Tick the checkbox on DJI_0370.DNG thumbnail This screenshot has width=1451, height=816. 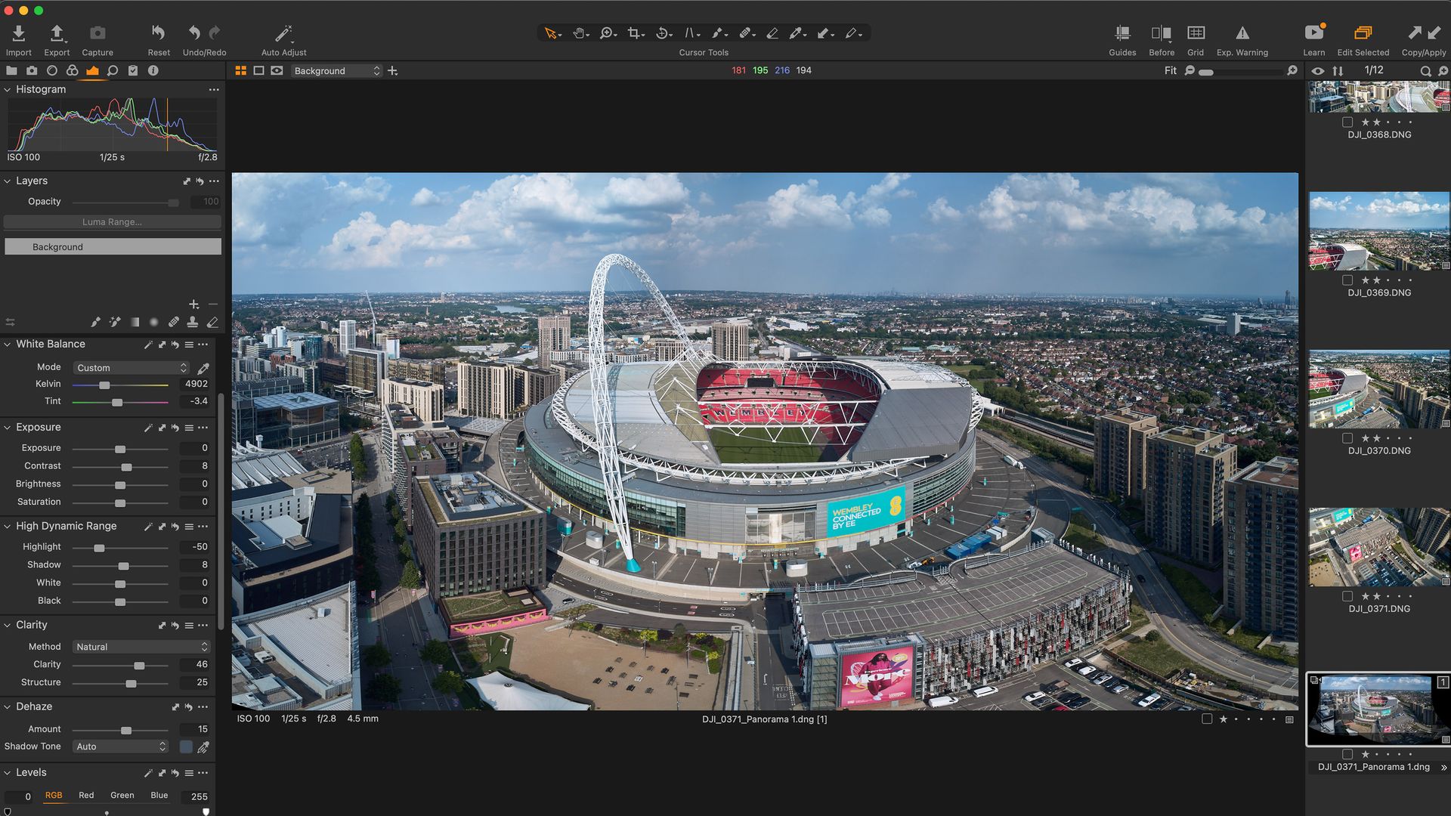1348,437
